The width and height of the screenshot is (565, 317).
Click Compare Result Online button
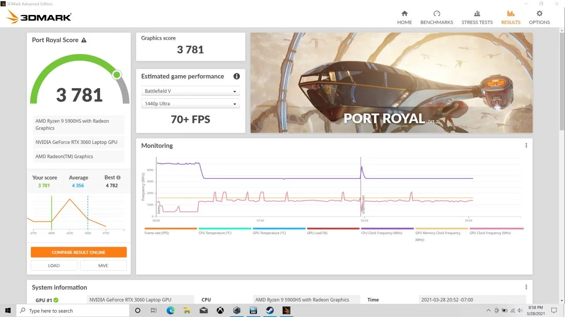pos(79,252)
